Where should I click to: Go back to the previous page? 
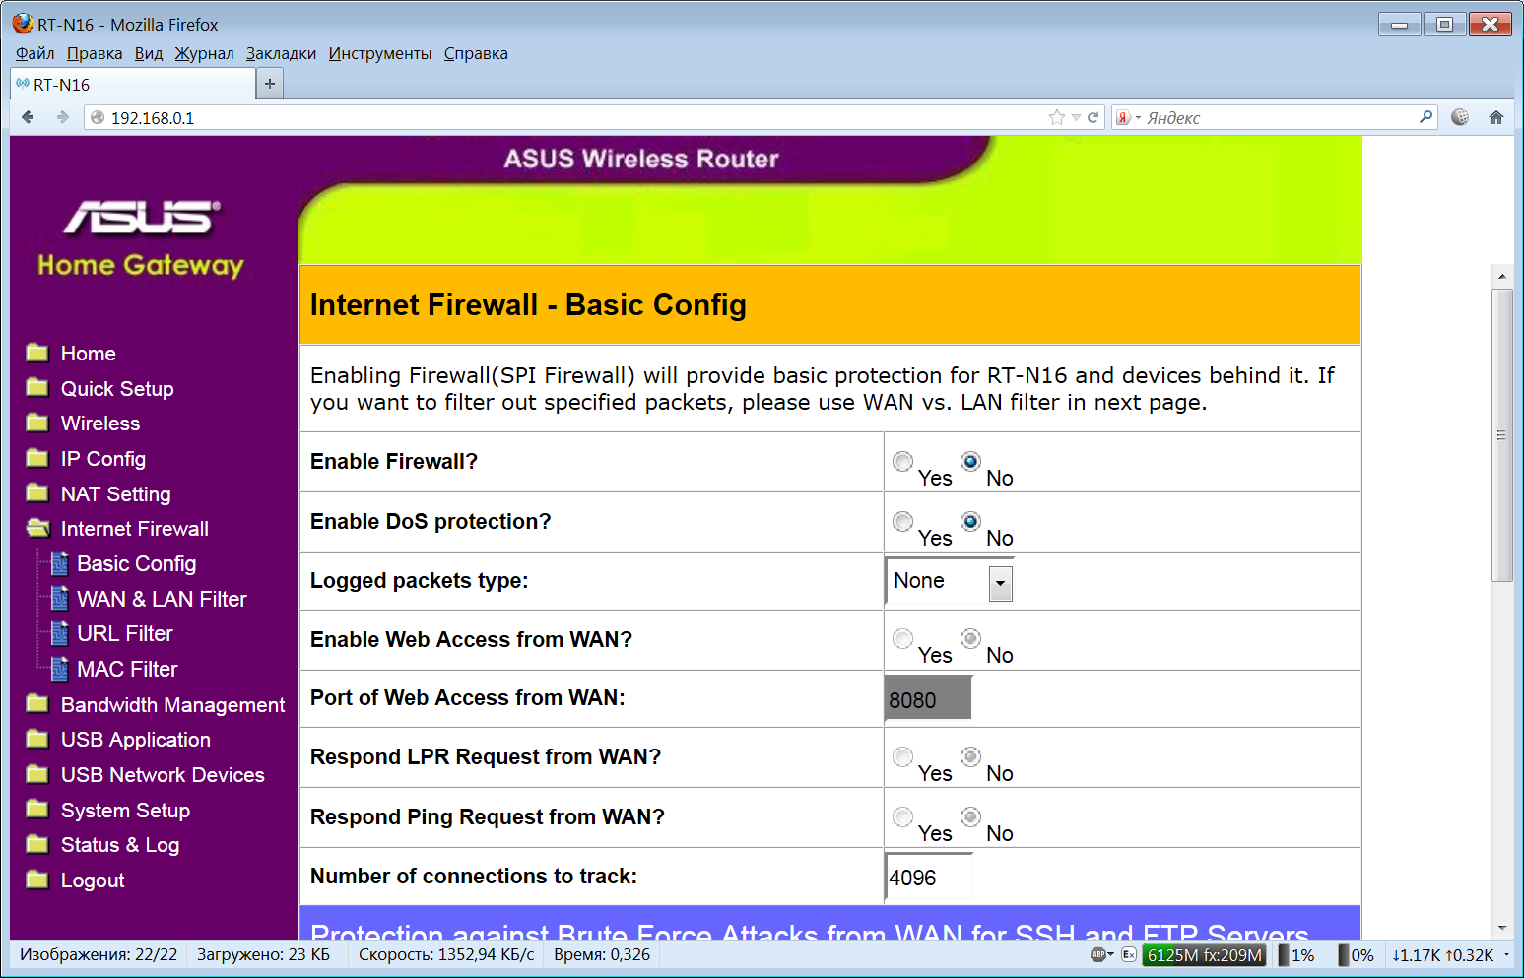[28, 117]
